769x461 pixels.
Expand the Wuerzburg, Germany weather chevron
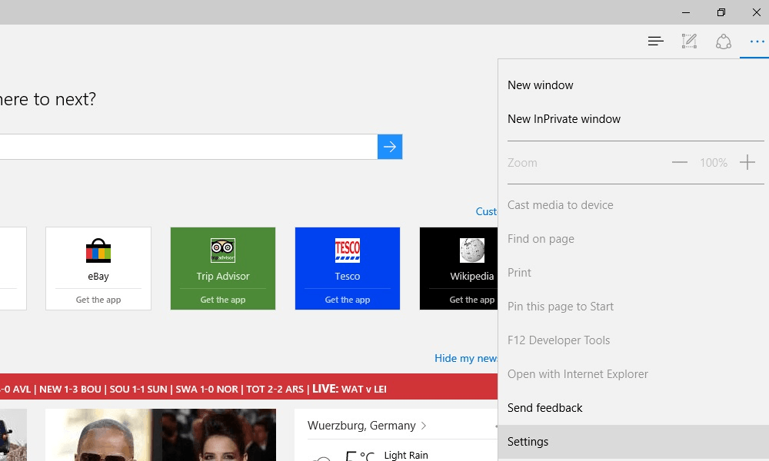[x=424, y=426]
